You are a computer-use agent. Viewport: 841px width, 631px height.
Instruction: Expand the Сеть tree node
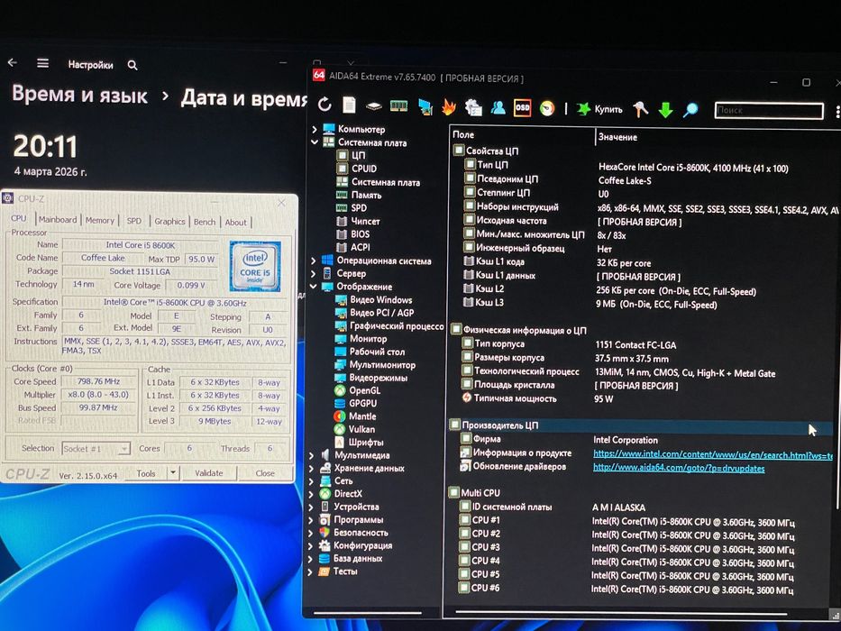tap(311, 480)
